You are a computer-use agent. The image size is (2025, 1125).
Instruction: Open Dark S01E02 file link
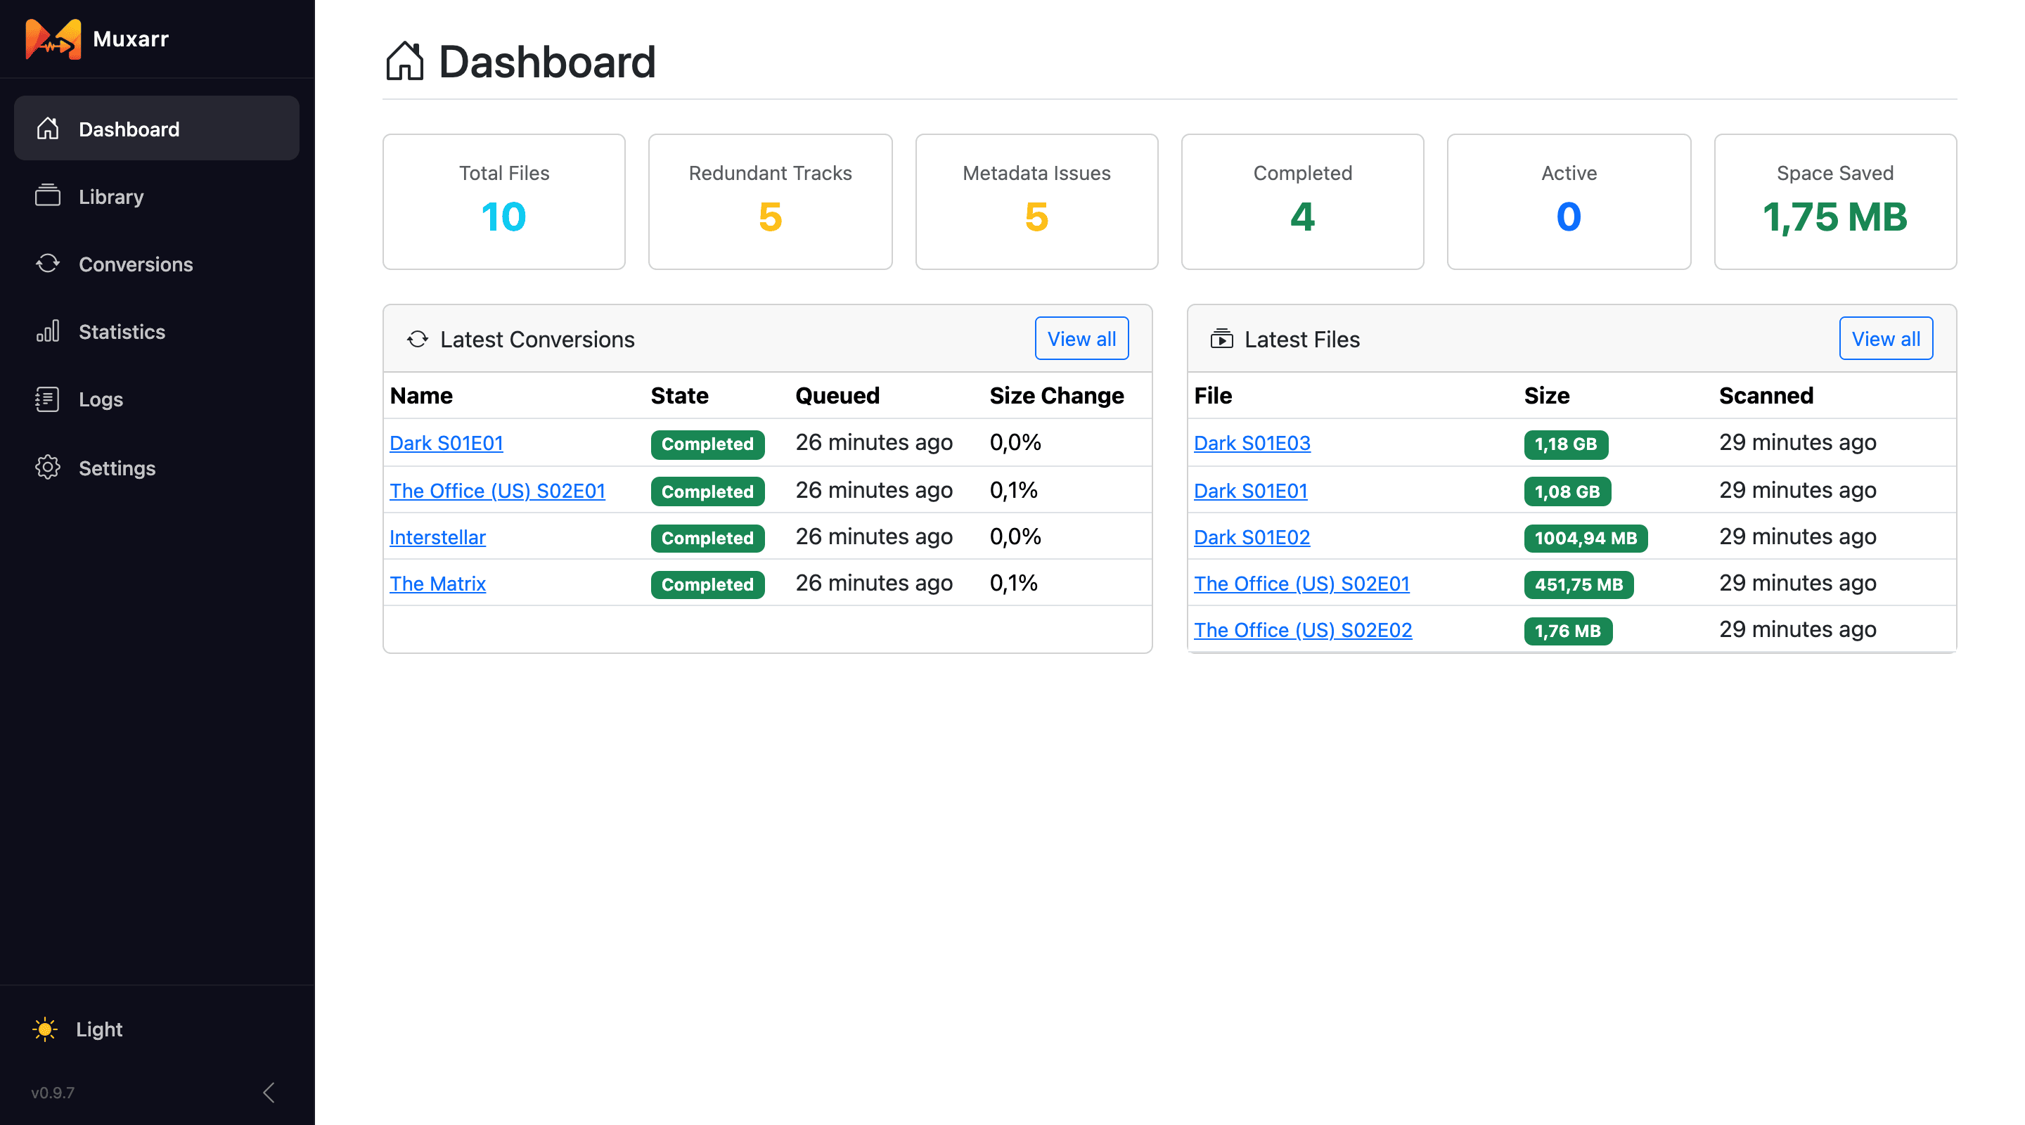click(1252, 537)
